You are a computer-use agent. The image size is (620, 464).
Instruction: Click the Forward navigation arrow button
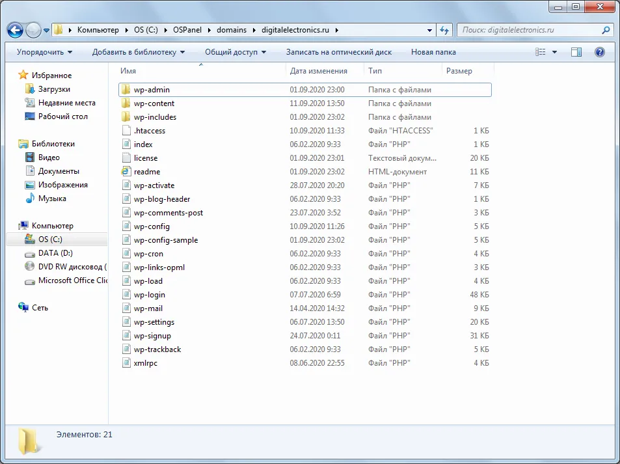pos(33,30)
